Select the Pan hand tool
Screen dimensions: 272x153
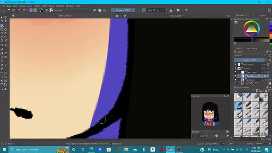[6, 89]
